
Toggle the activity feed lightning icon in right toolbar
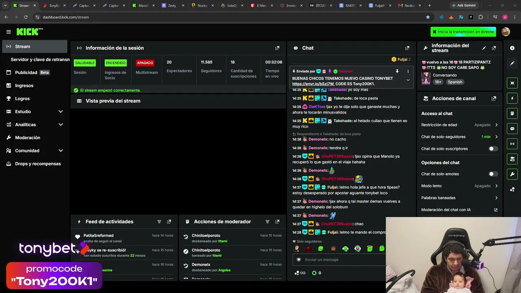(x=512, y=98)
